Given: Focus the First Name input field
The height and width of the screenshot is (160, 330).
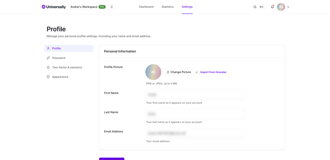Looking at the screenshot, I should click(196, 95).
